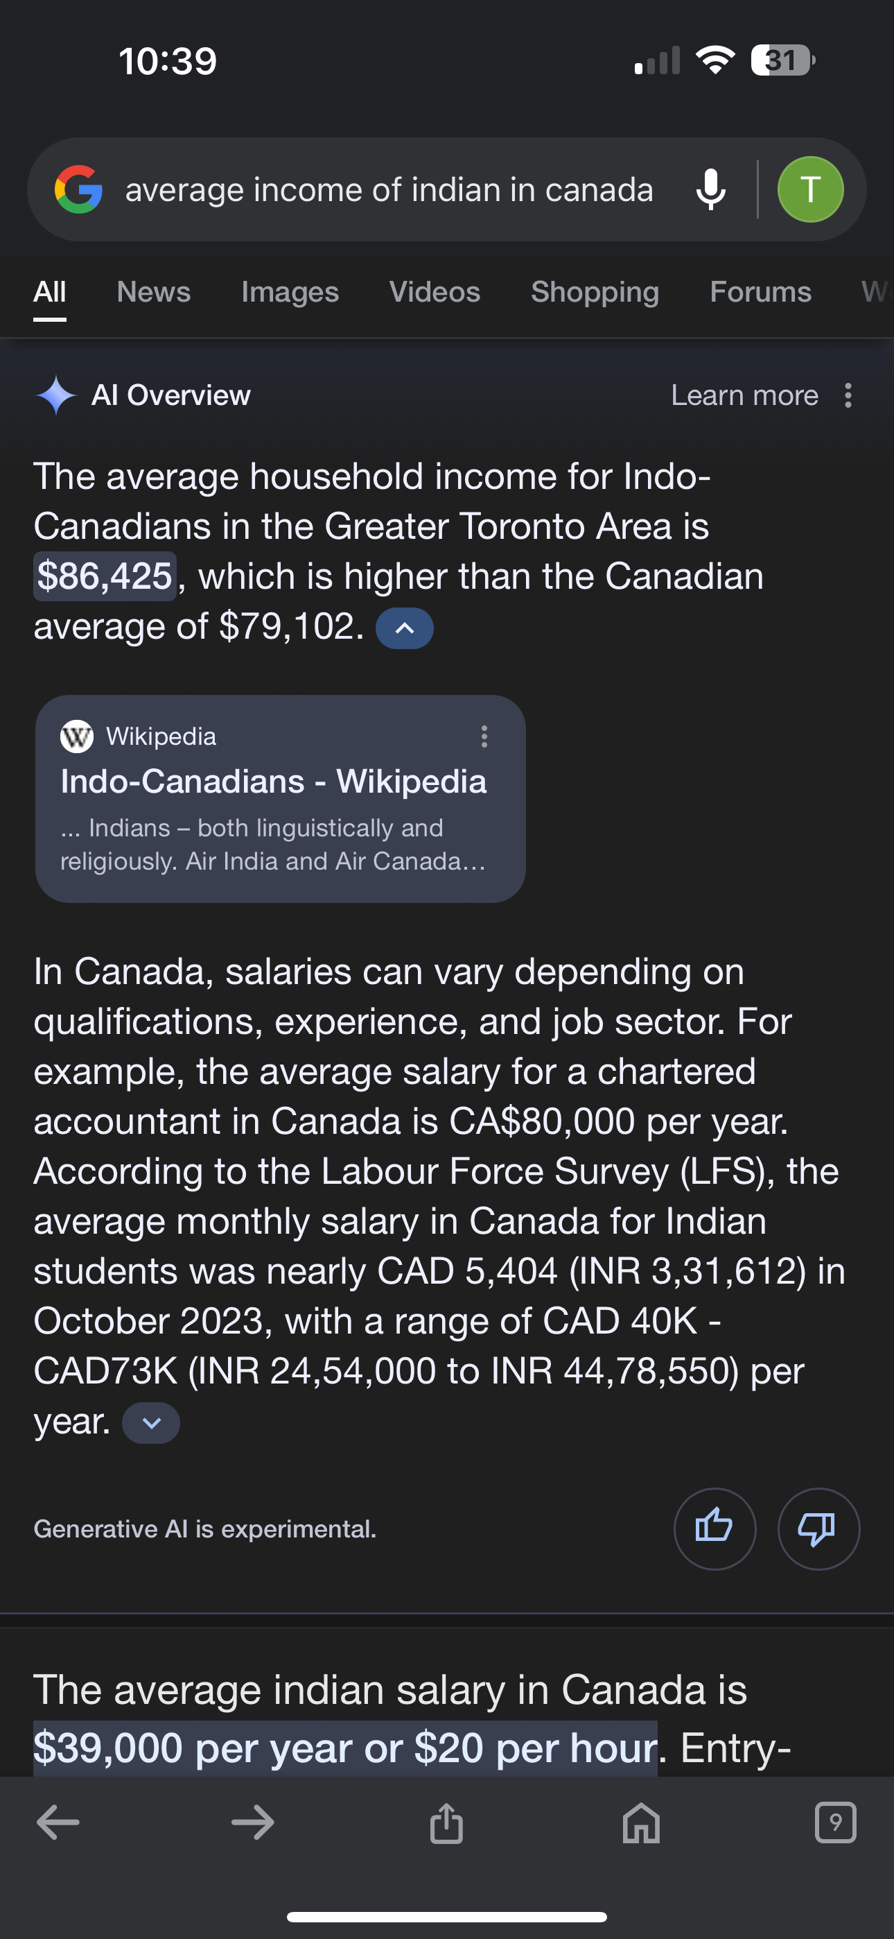Expand sources chevron after 'per year.'
This screenshot has height=1939, width=894.
click(x=150, y=1422)
